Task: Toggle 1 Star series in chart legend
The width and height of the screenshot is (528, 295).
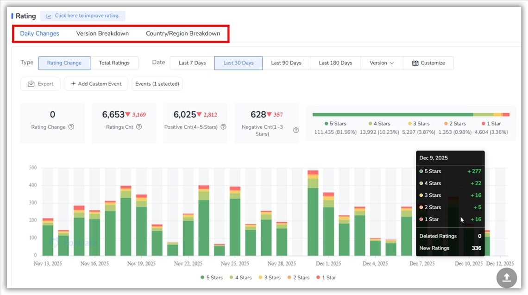Action: (x=326, y=277)
